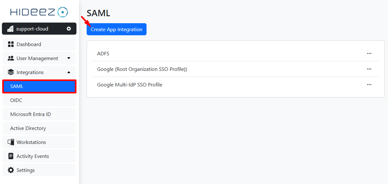Select the highlighted SAML menu item

[39, 86]
